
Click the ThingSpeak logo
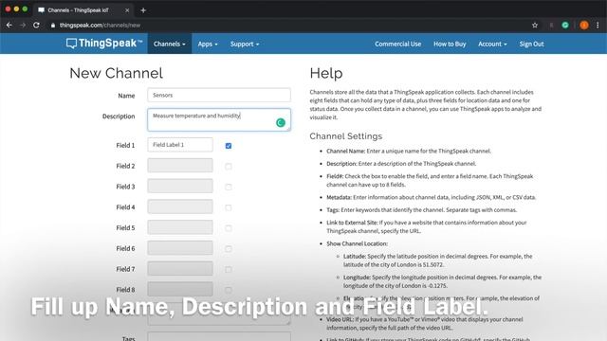point(104,44)
